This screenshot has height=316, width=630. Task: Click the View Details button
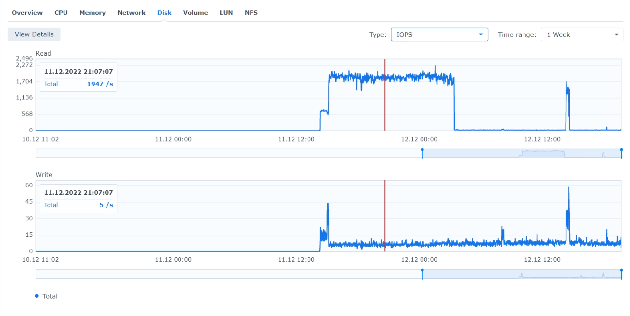coord(34,34)
